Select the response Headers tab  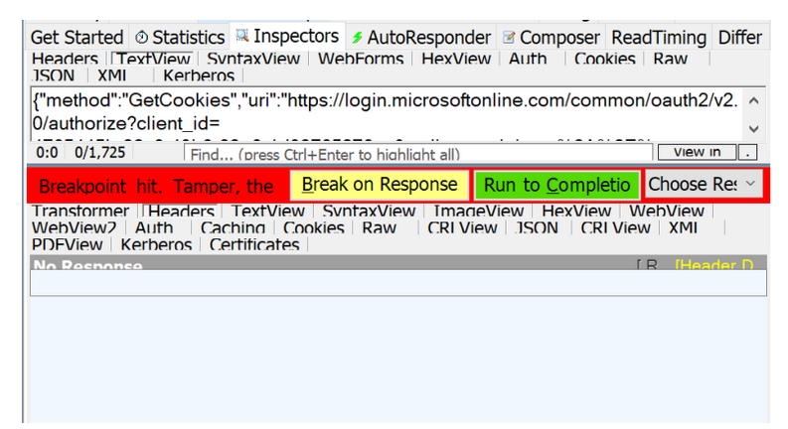[182, 211]
